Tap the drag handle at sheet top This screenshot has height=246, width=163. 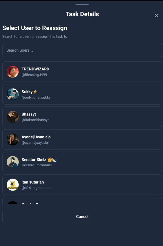(x=82, y=4)
